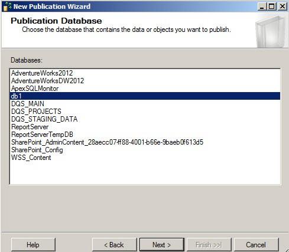Close the wizard with the X button
Screen dimensions: 289x252
tap(282, 6)
